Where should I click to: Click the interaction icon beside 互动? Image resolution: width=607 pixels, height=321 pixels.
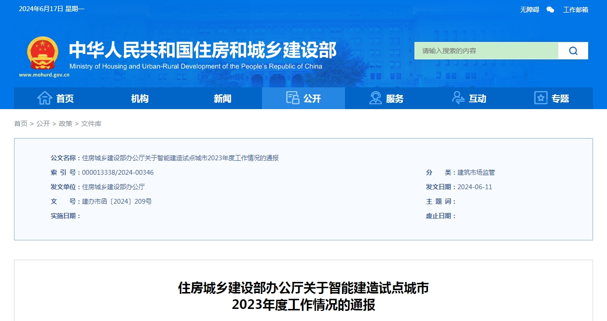pos(458,98)
